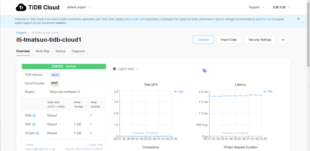
Task: Click the Node Storage column header
Action: pyautogui.click(x=78, y=104)
